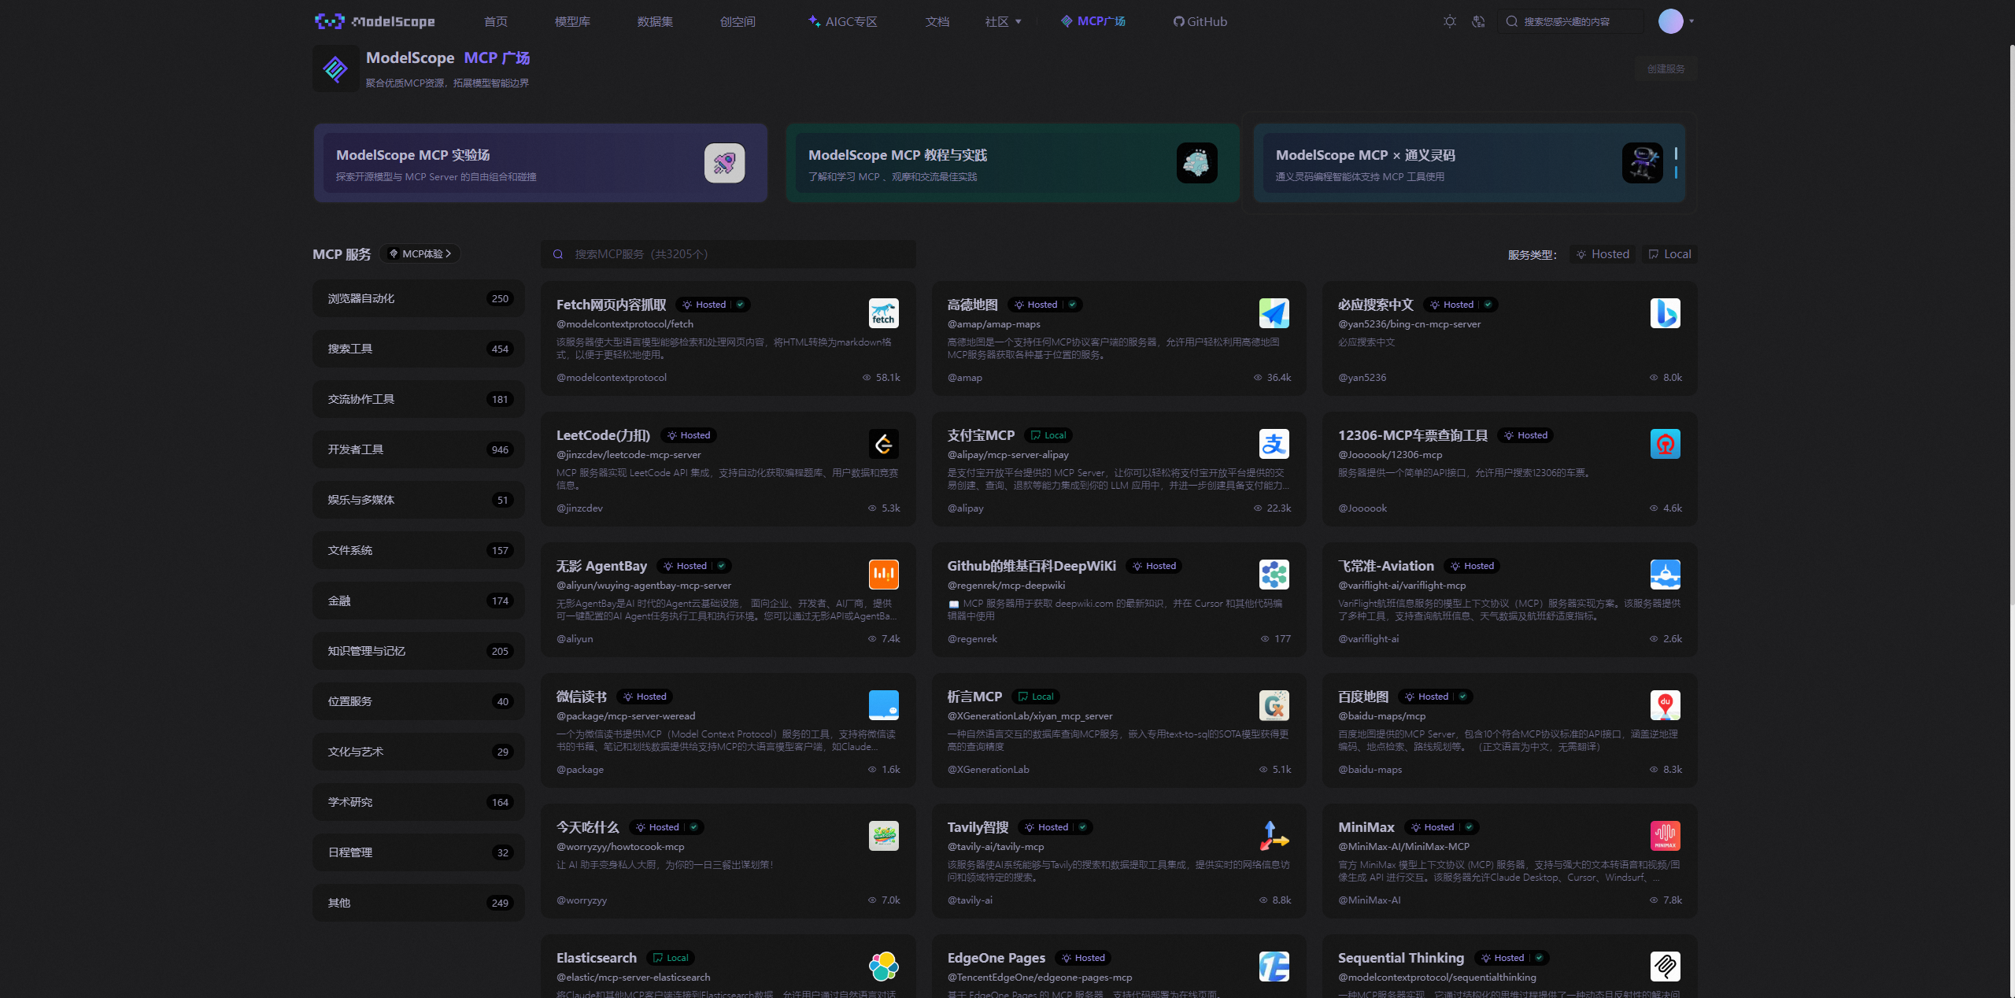Screen dimensions: 2015x998
Task: Click the EdgeOne Pages logo icon
Action: [x=1274, y=967]
